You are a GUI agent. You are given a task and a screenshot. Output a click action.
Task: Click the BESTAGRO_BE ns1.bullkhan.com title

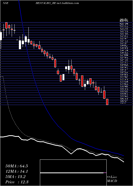57,3
